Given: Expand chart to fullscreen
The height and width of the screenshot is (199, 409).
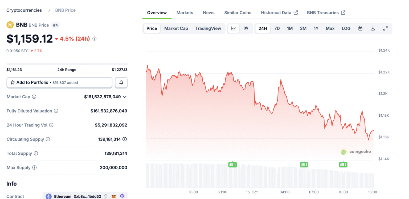Looking at the screenshot, I should pos(385,28).
